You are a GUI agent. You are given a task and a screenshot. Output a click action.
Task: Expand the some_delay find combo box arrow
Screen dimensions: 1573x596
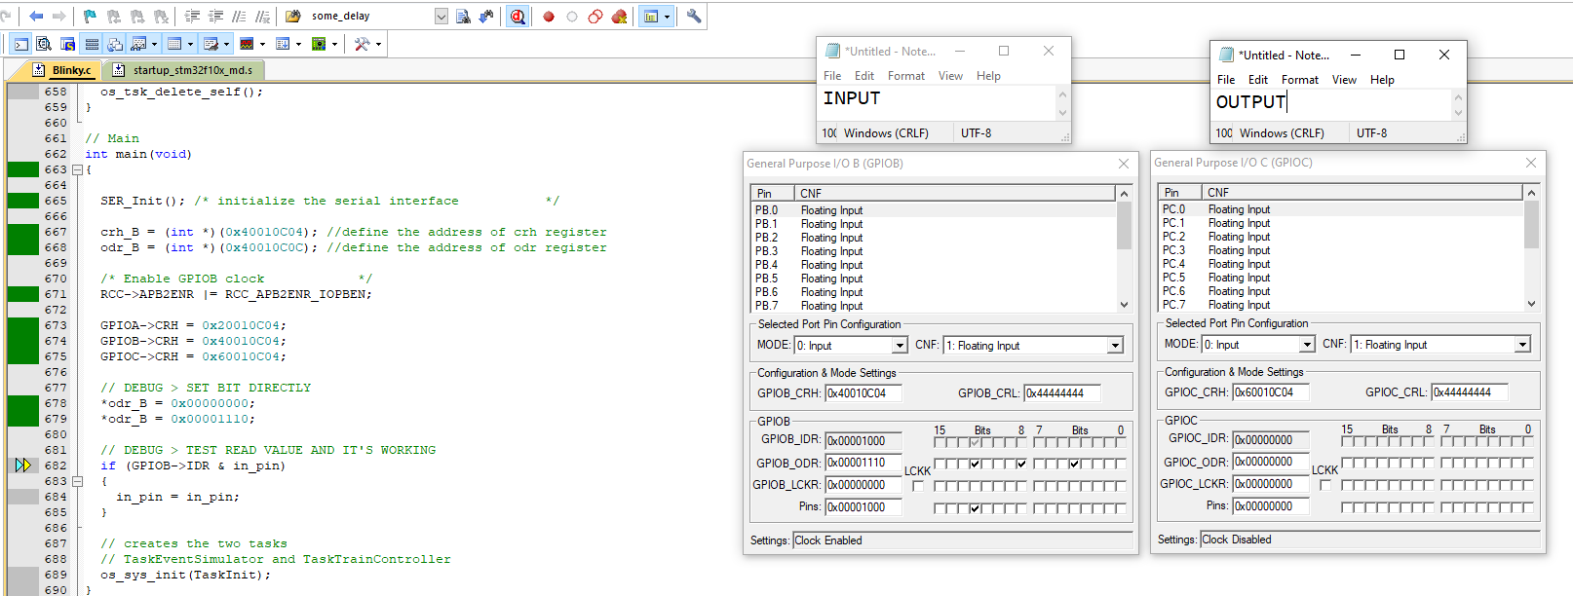pyautogui.click(x=441, y=17)
